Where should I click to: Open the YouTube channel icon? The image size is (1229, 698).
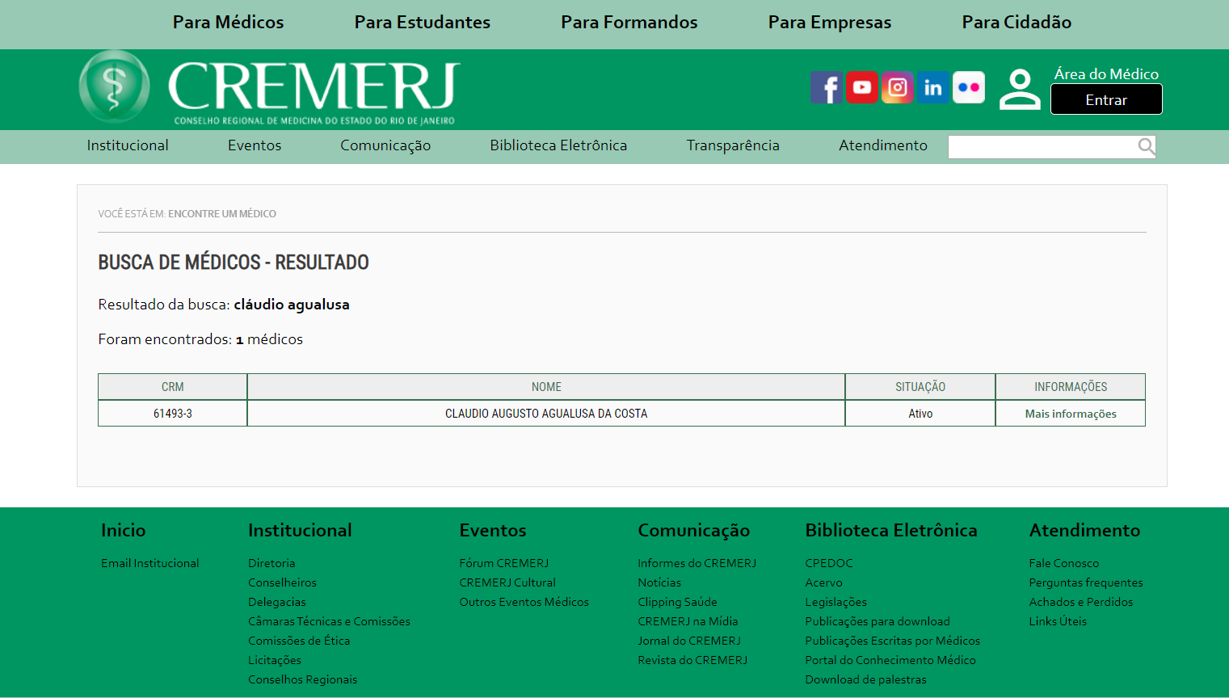[x=862, y=87]
